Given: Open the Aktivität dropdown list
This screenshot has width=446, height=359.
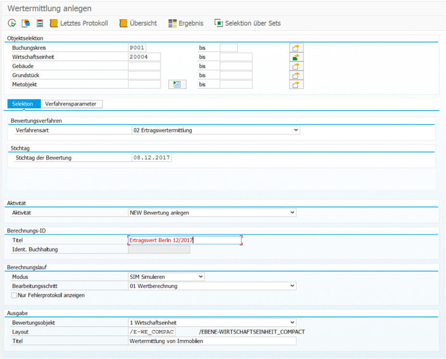Looking at the screenshot, I should click(292, 213).
